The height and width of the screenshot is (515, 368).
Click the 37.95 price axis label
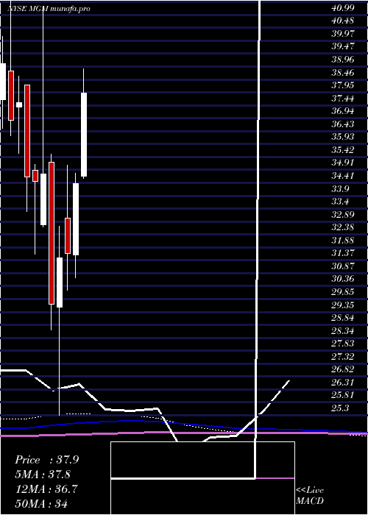[343, 85]
